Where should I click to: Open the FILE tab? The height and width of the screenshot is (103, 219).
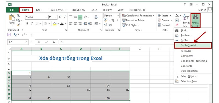coord(12,10)
